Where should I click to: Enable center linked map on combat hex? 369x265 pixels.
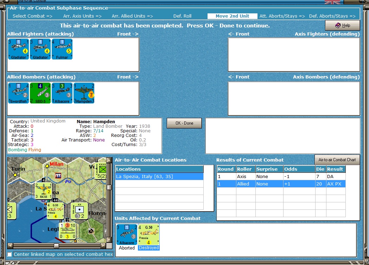point(9,254)
